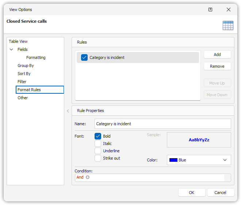Enable the Underline font checkbox

[x=98, y=151]
